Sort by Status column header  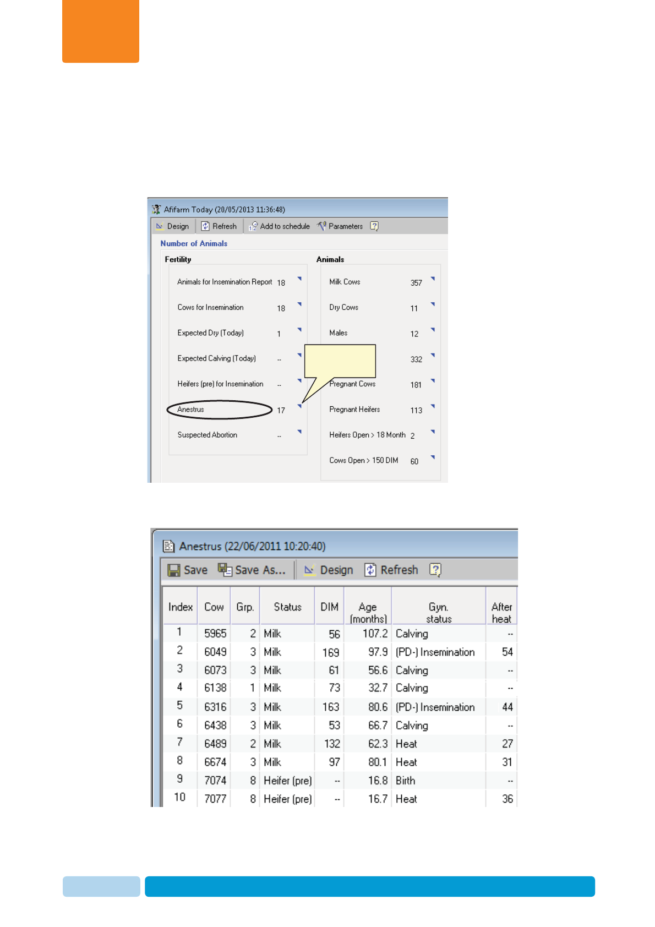click(x=287, y=606)
